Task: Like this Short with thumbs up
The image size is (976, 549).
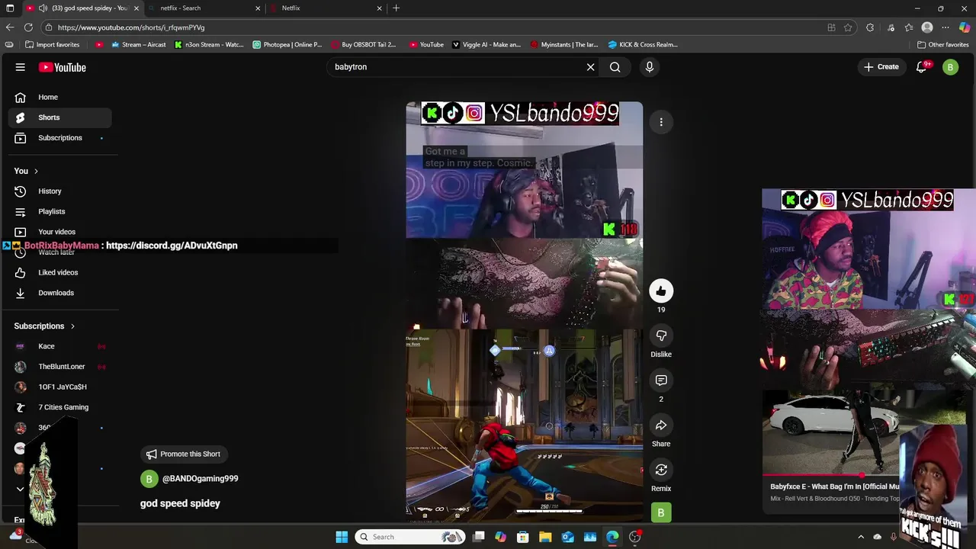Action: click(661, 291)
